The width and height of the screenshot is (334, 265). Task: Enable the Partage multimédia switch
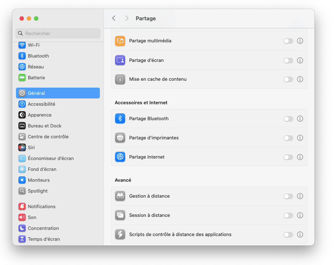pos(288,41)
